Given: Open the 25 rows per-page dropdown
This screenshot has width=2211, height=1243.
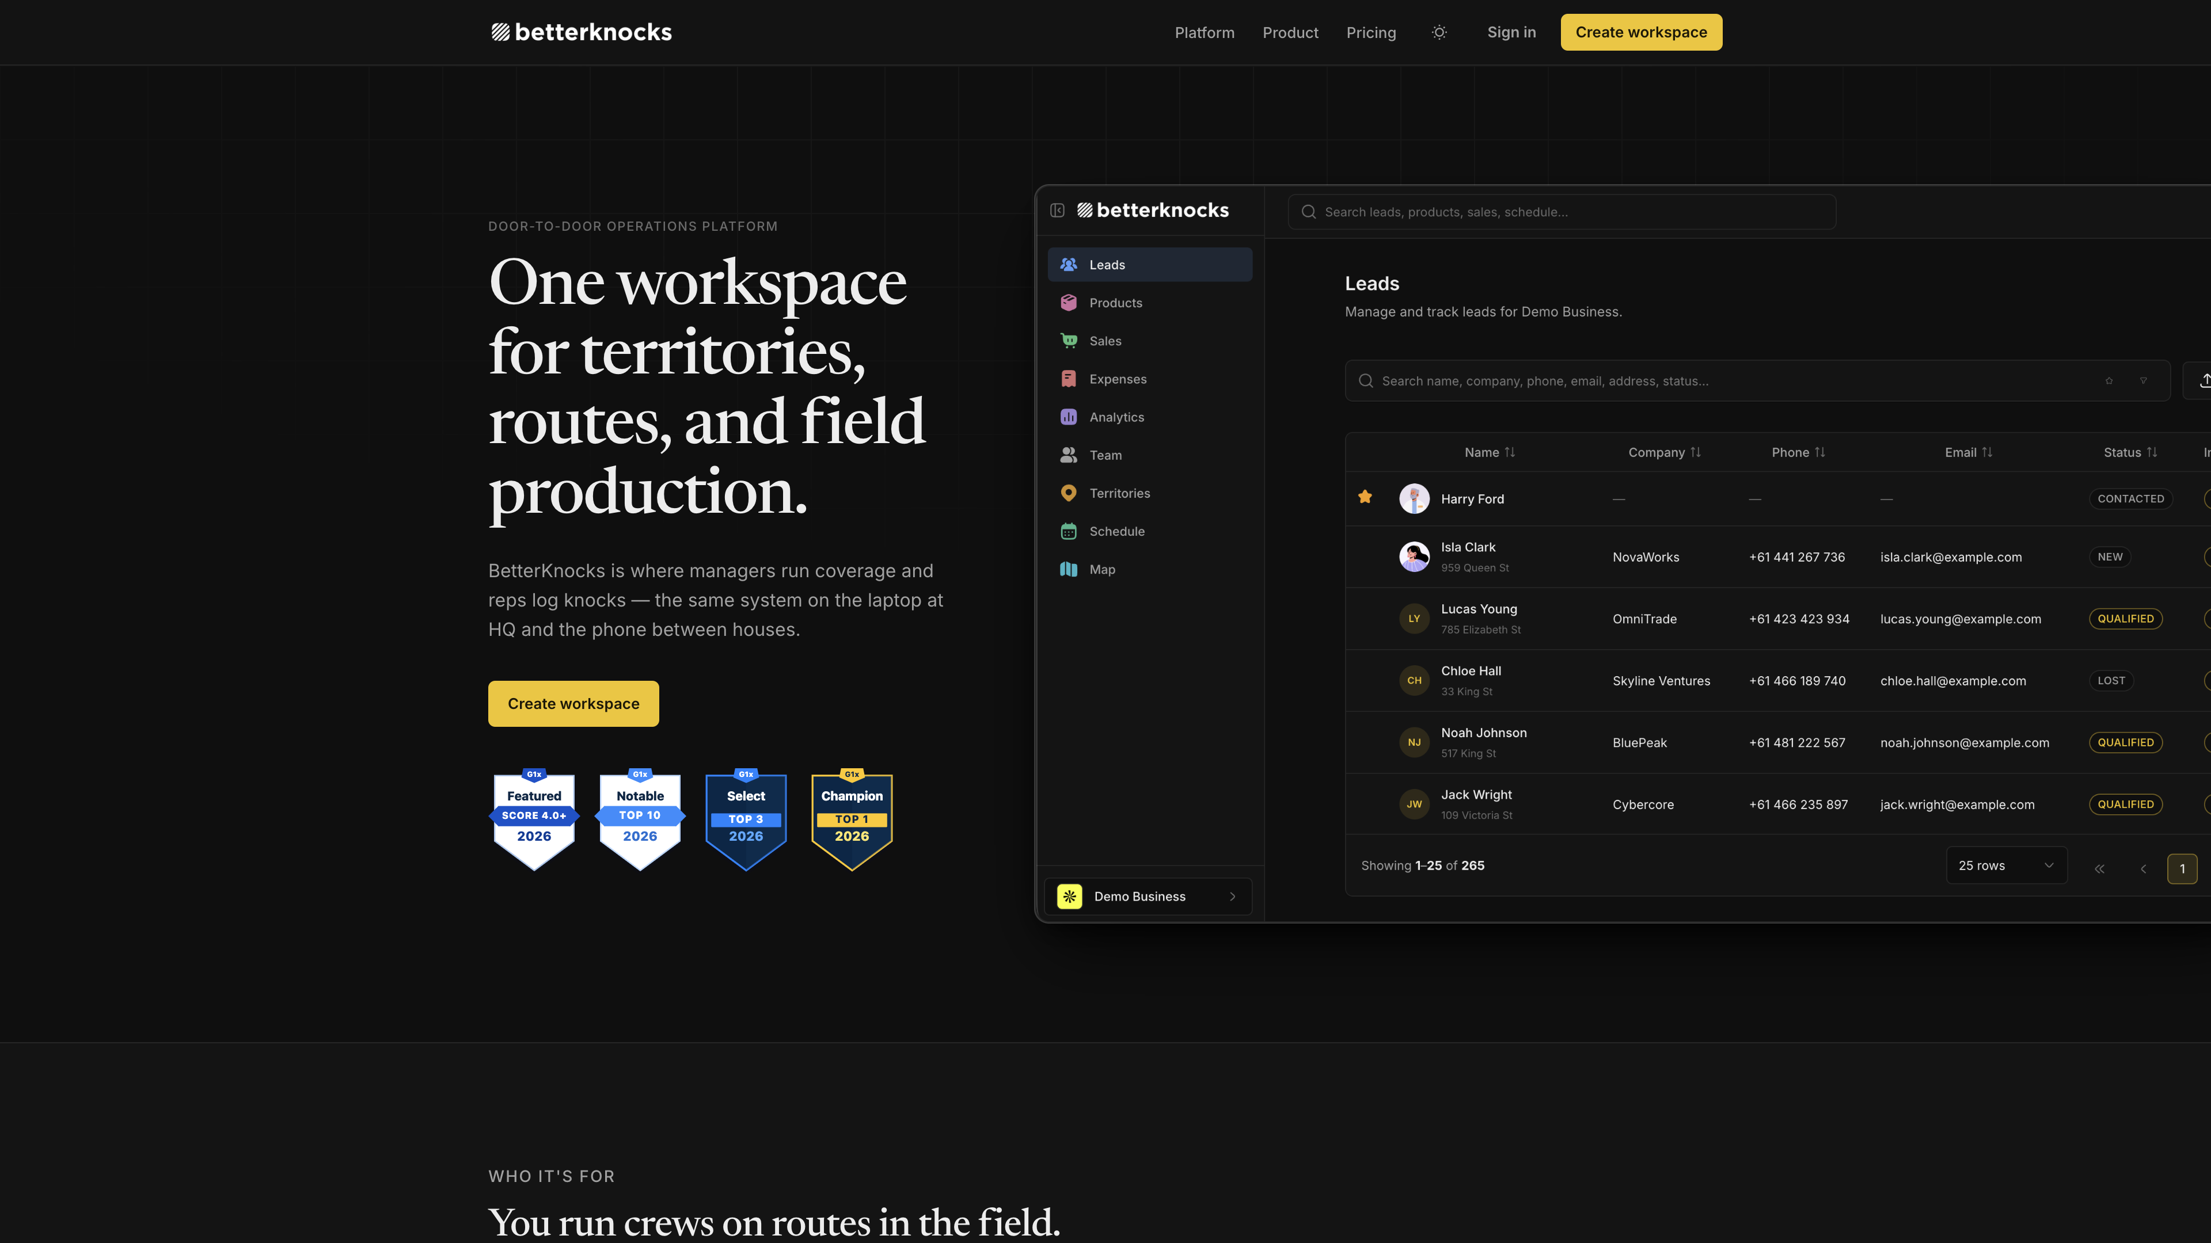Looking at the screenshot, I should coord(2007,865).
